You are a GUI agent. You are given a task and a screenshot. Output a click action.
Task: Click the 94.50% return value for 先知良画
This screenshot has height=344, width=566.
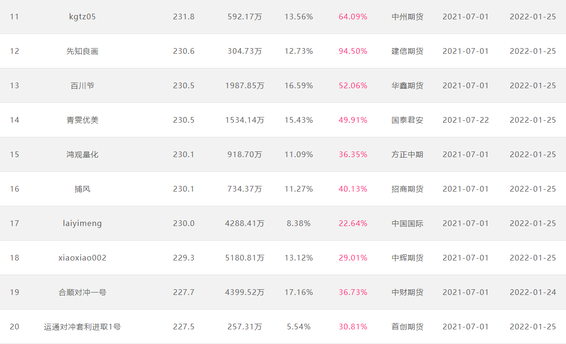pyautogui.click(x=353, y=51)
